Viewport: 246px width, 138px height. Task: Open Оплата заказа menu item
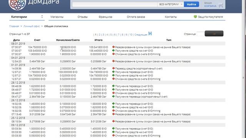pyautogui.click(x=136, y=17)
